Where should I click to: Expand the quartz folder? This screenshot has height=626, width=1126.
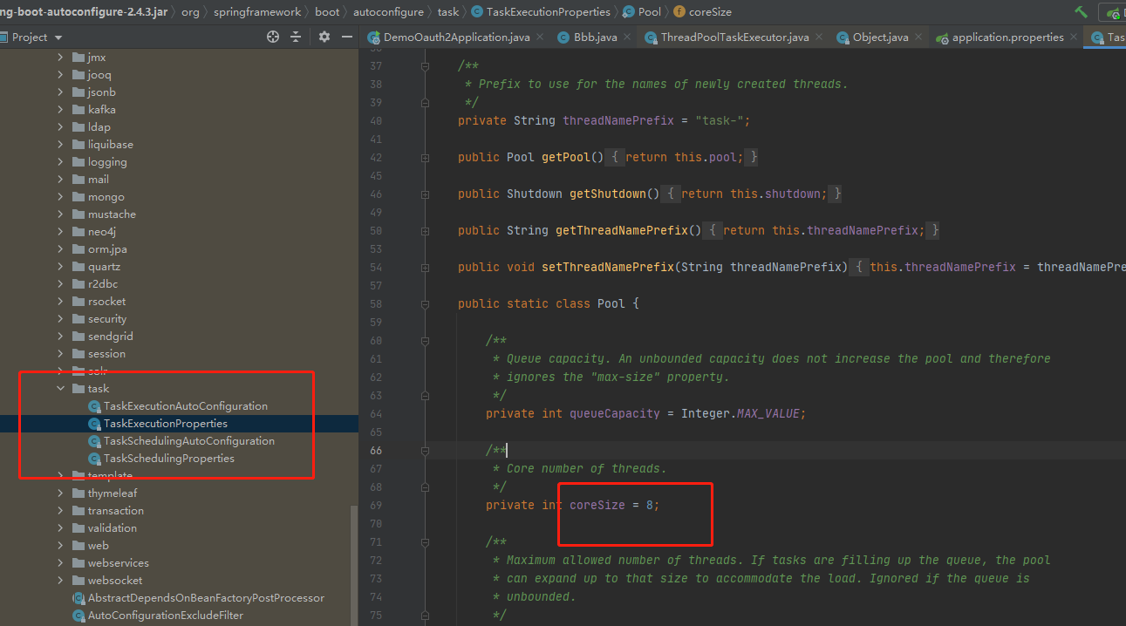tap(60, 267)
